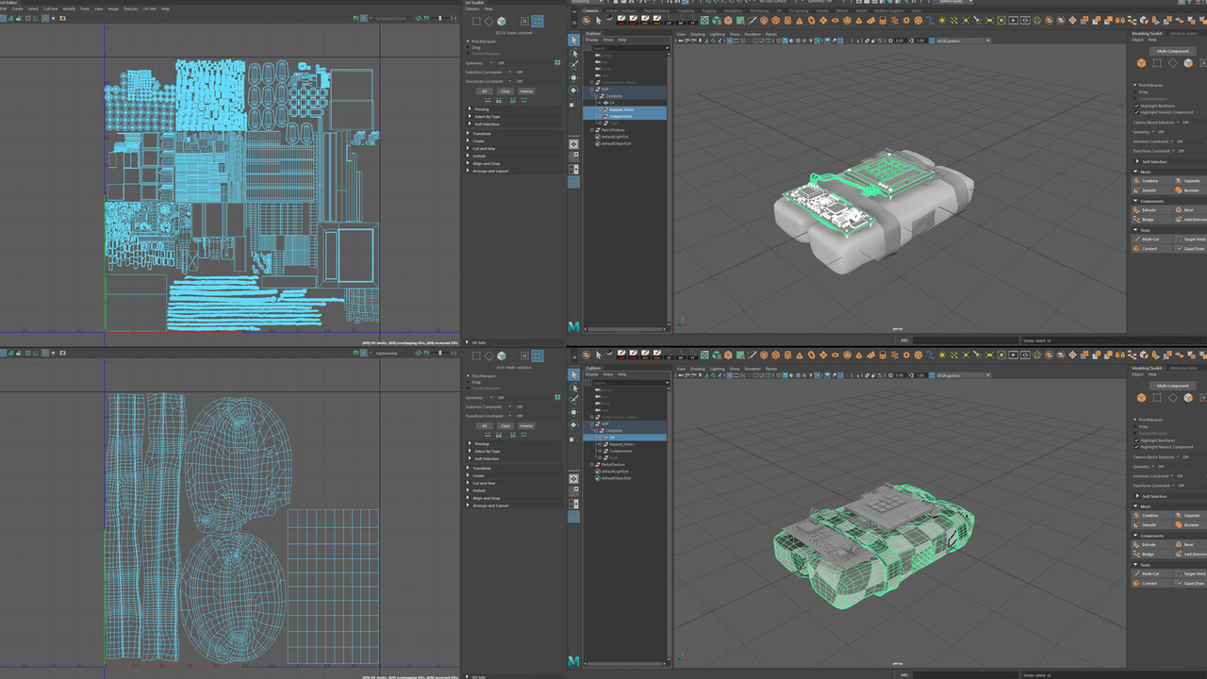Choose the Paint Selection tool in upper toolbox
Screen dimensions: 1207x679
click(x=574, y=65)
